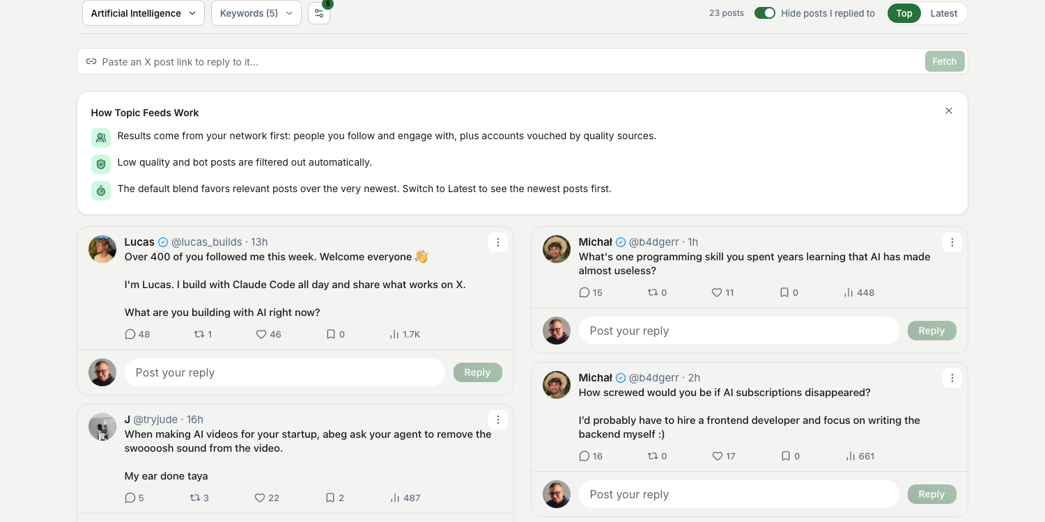This screenshot has width=1045, height=522.
Task: Close the How Topic Feeds Work panel
Action: click(948, 111)
